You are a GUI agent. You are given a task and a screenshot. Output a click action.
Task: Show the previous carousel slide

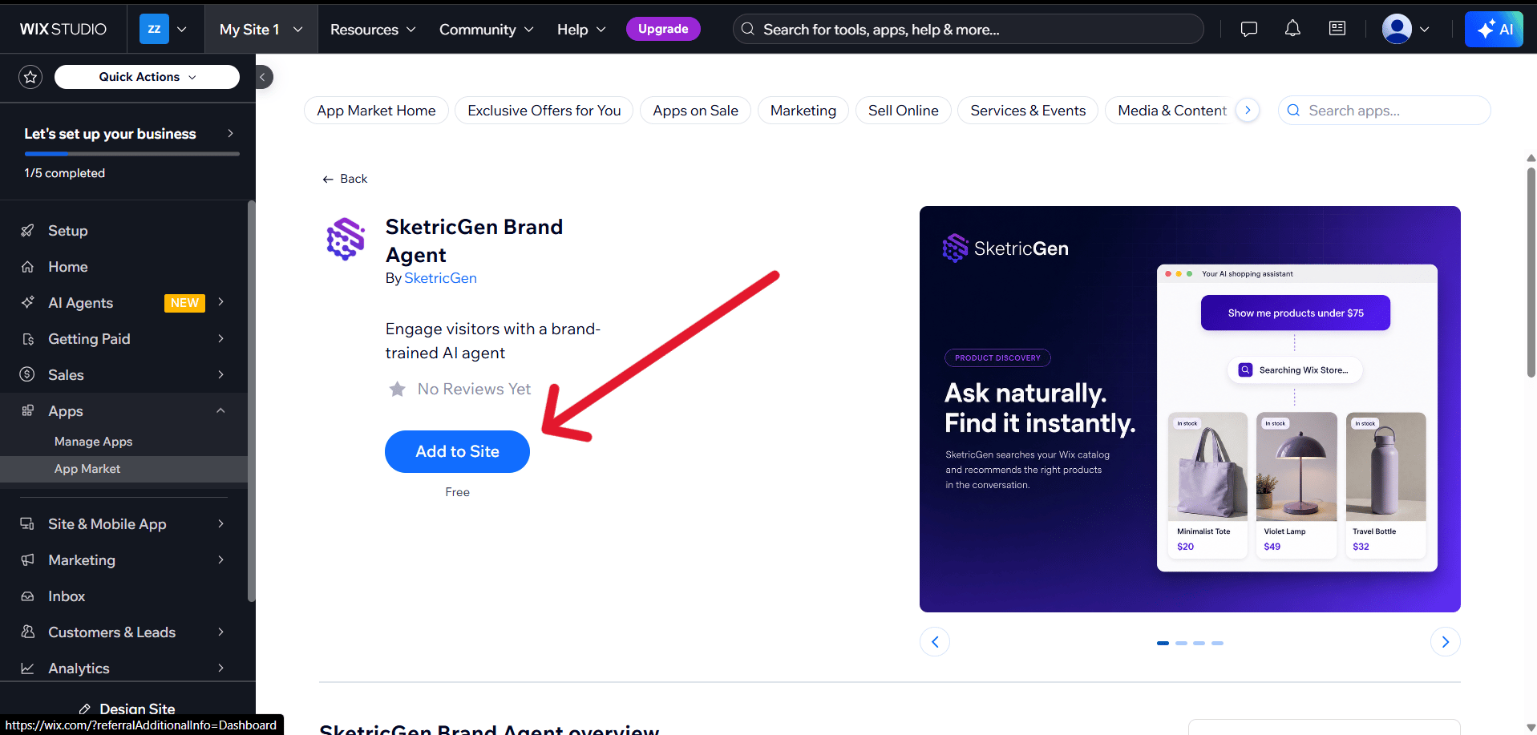[x=935, y=641]
